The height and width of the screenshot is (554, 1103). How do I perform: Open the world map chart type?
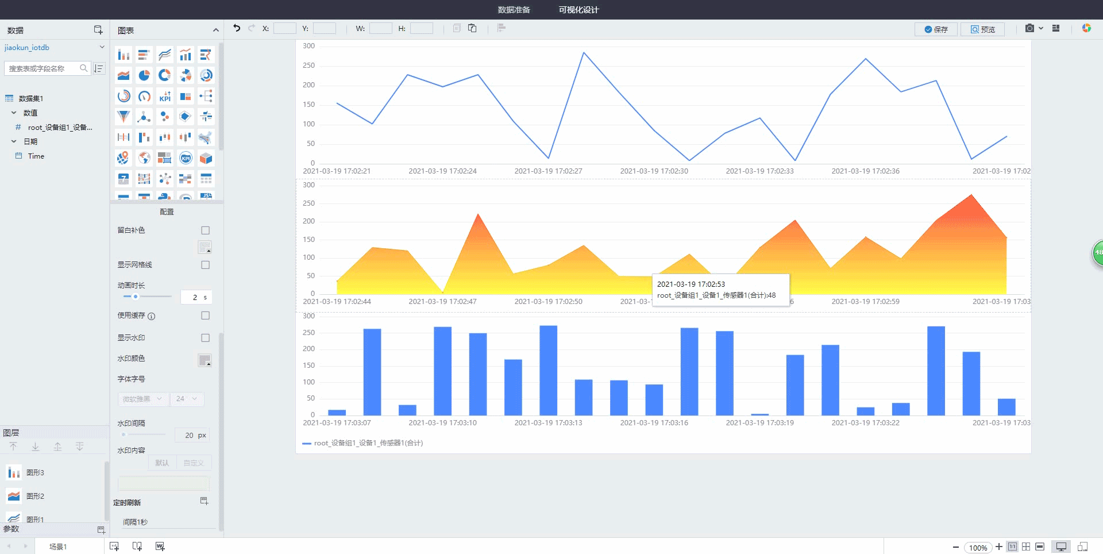[144, 158]
